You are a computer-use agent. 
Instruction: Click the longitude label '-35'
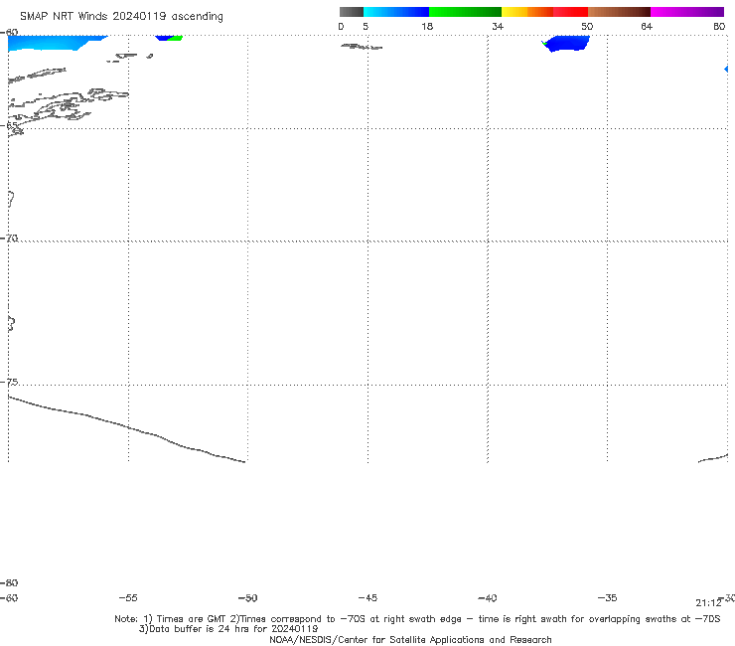[607, 598]
